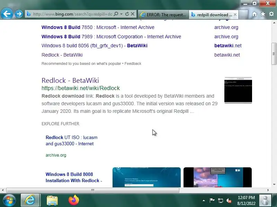Open Windows Explorer folder taskbar icon

pyautogui.click(x=52, y=200)
